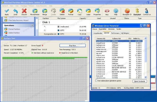Click the Undo arrow icon
Screen dimensions: 157x102
pos(15,11)
